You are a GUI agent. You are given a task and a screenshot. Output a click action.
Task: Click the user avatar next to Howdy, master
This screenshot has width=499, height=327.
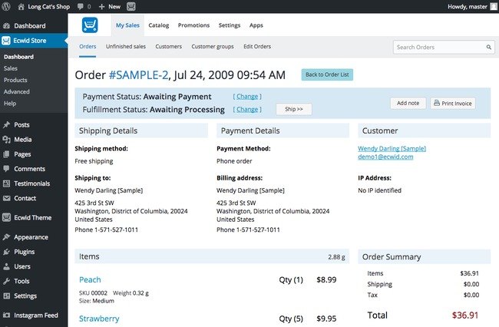(494, 6)
